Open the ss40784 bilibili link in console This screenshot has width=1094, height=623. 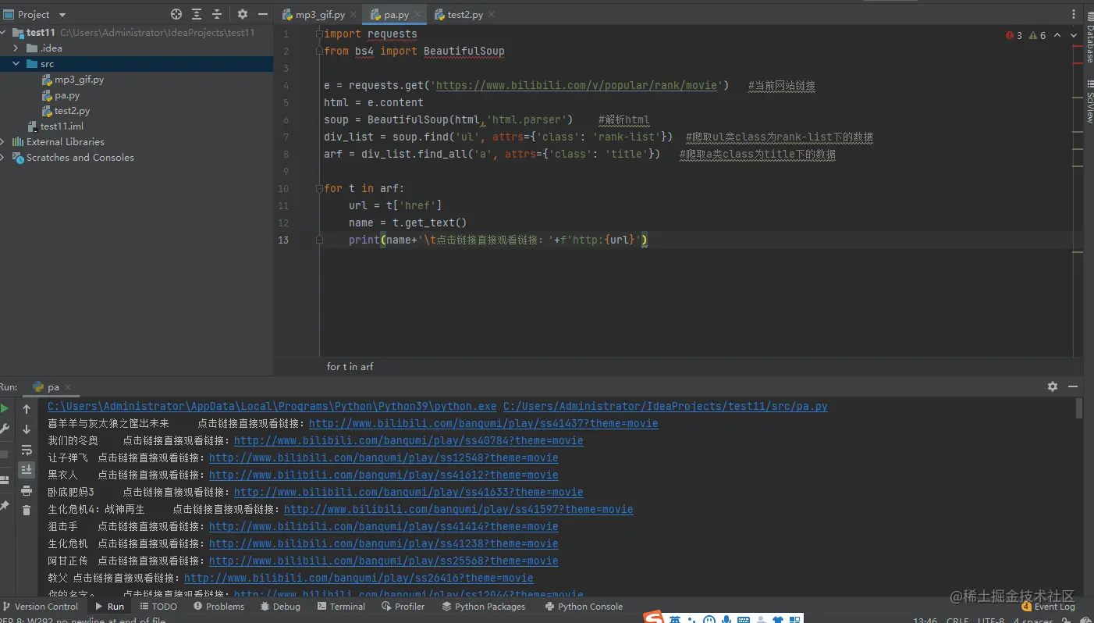coord(409,440)
